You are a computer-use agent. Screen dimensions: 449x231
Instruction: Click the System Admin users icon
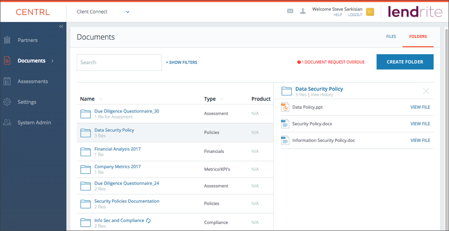7,122
